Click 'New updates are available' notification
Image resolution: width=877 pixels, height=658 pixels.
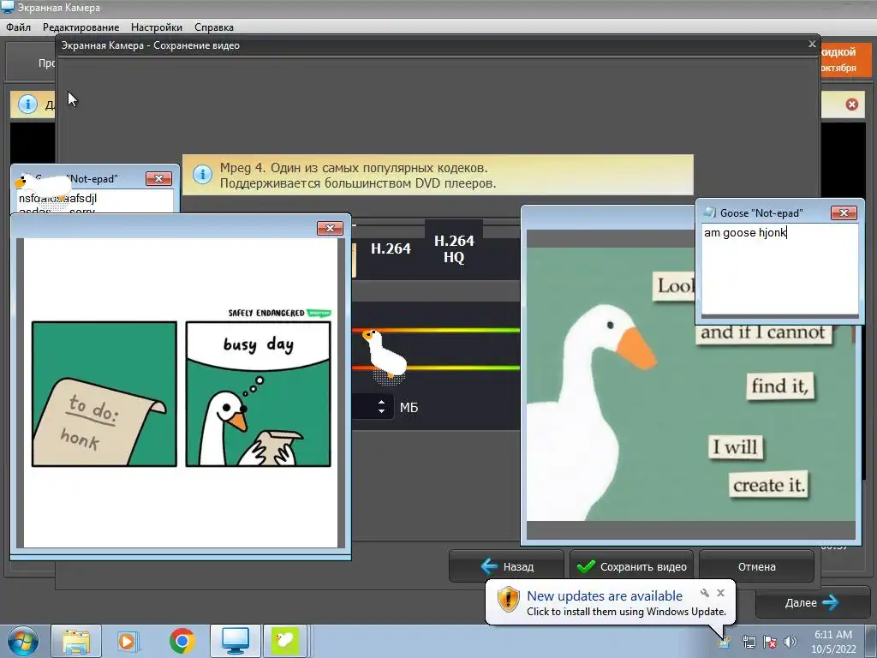click(x=604, y=596)
